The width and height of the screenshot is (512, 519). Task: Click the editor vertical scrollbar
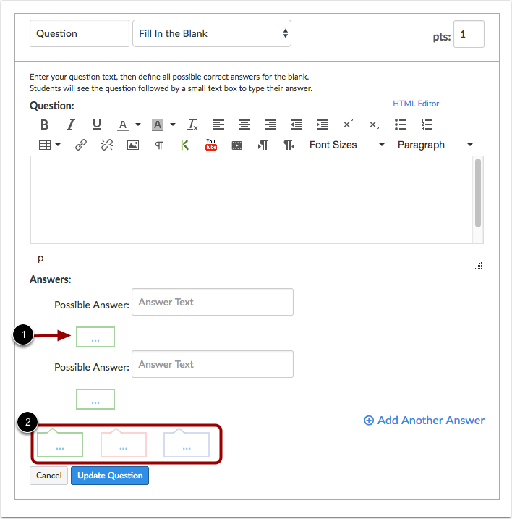click(x=477, y=193)
